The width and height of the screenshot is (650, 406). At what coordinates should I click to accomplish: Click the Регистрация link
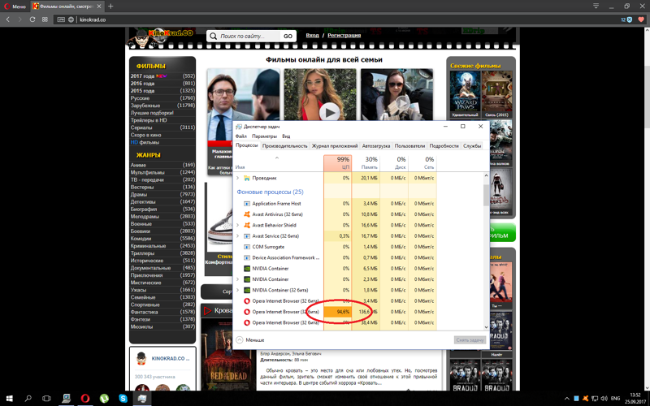(344, 35)
